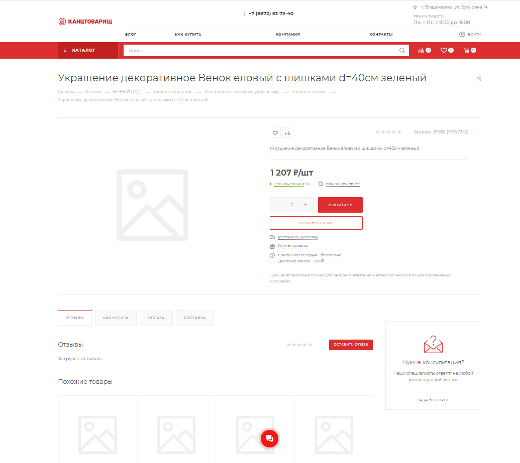Viewport: 520px width, 463px height.
Task: Click the search magnifier icon
Action: pyautogui.click(x=402, y=50)
